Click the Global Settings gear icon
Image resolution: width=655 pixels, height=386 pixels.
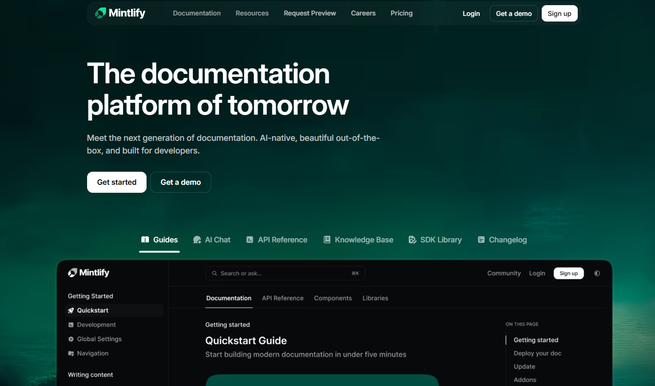point(71,339)
